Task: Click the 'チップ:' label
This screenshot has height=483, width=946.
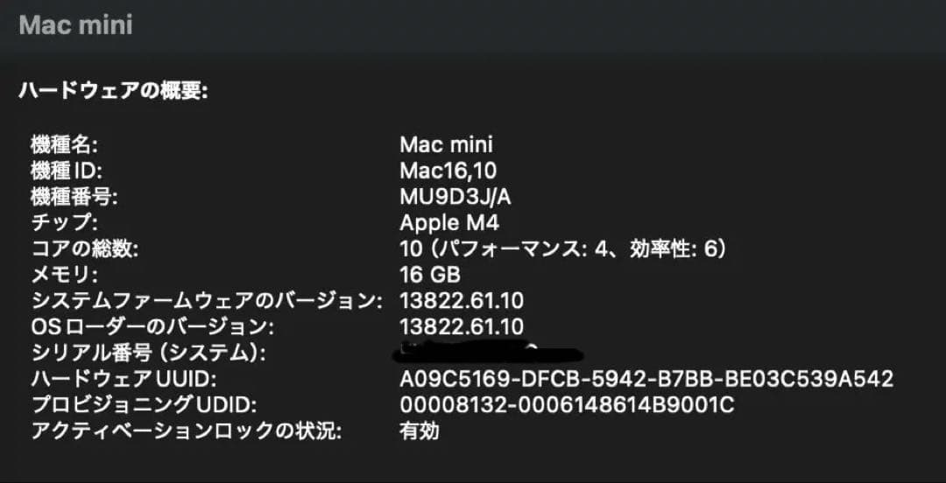Action: tap(64, 223)
